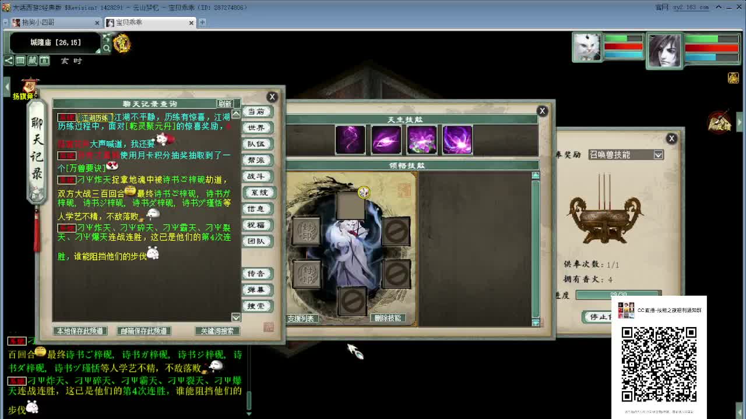Open a new account tab with plus button

202,22
